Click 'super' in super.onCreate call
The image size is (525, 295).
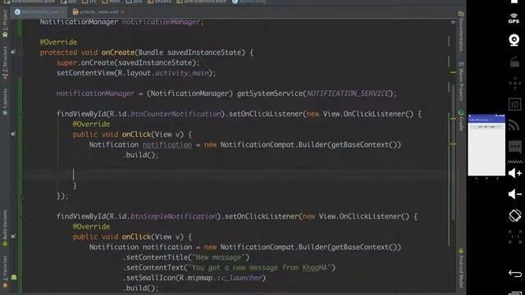(66, 63)
